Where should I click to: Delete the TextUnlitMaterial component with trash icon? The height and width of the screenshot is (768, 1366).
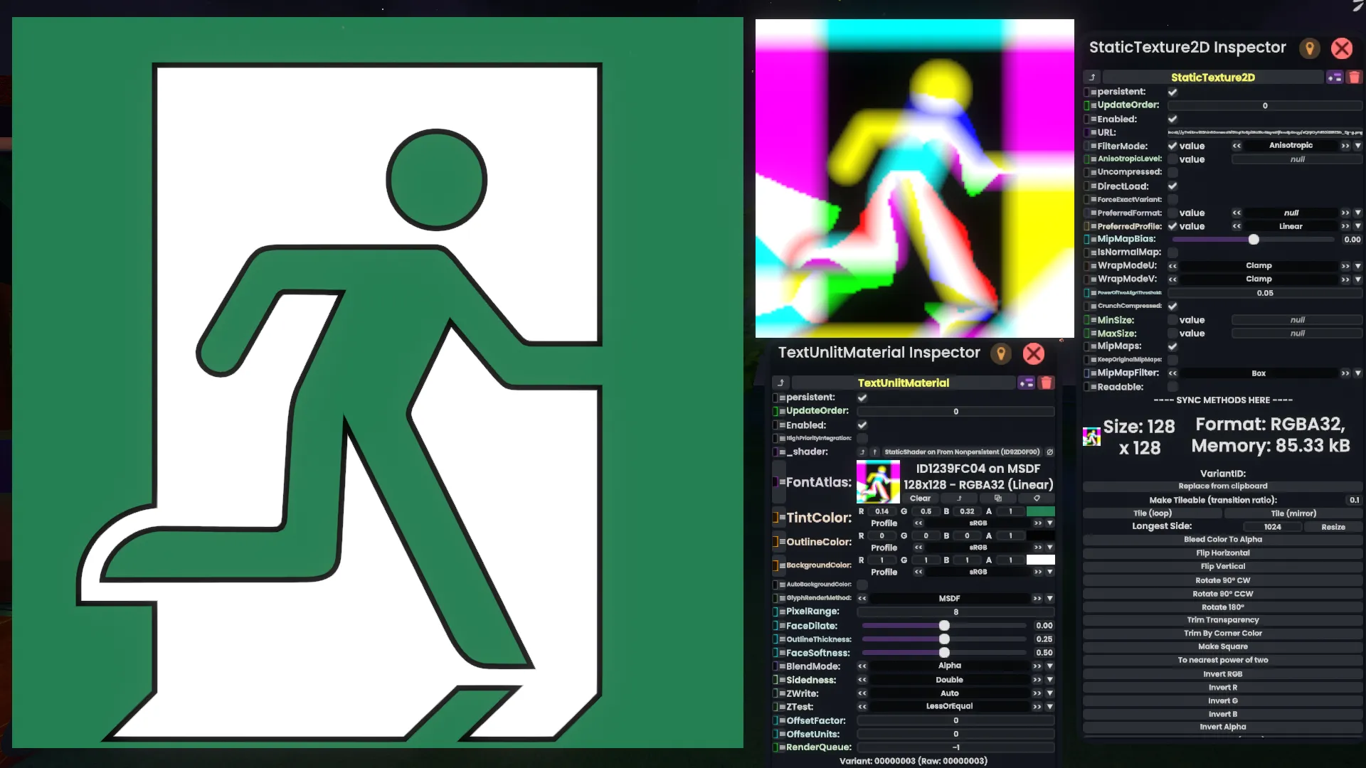1046,383
